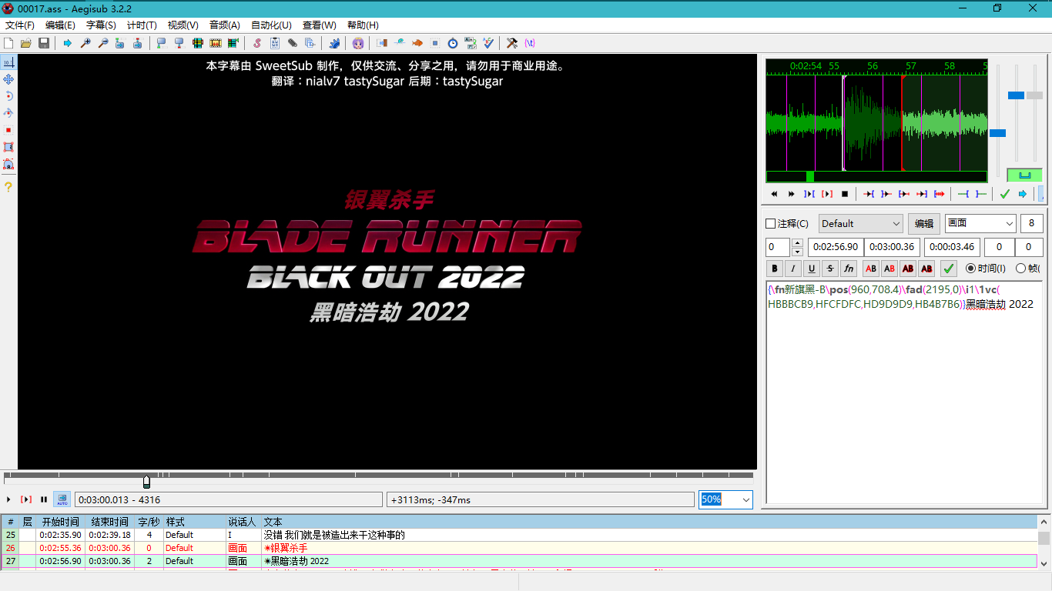Select the vector clip visual tool
This screenshot has height=591, width=1052.
tap(8, 164)
